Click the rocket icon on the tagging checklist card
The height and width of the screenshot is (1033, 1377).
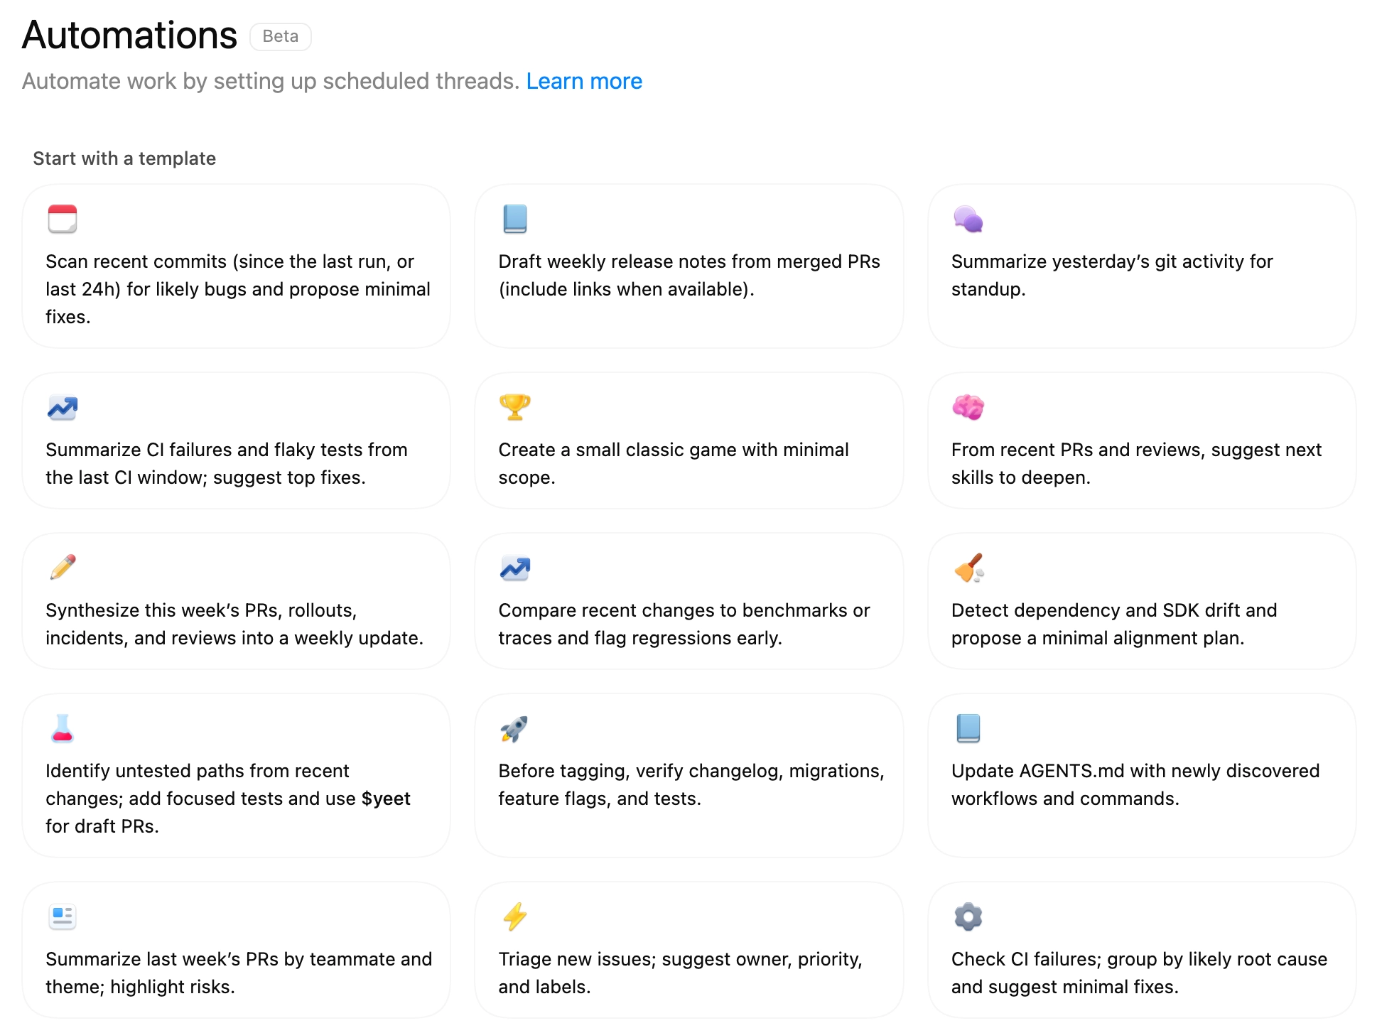[515, 729]
